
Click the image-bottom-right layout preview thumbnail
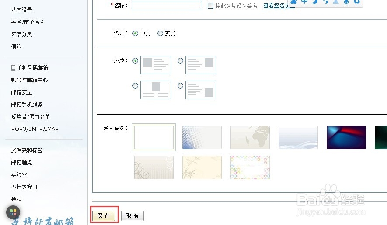click(x=201, y=90)
